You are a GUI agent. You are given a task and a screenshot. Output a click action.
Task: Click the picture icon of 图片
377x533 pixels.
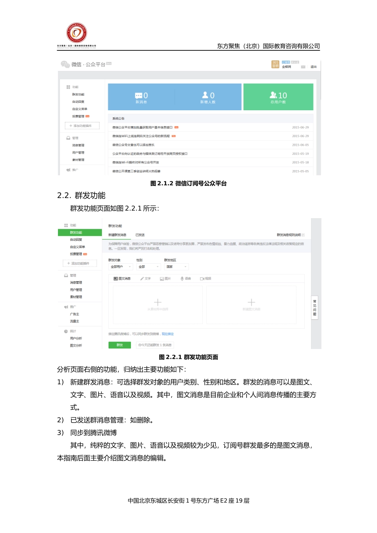162,279
